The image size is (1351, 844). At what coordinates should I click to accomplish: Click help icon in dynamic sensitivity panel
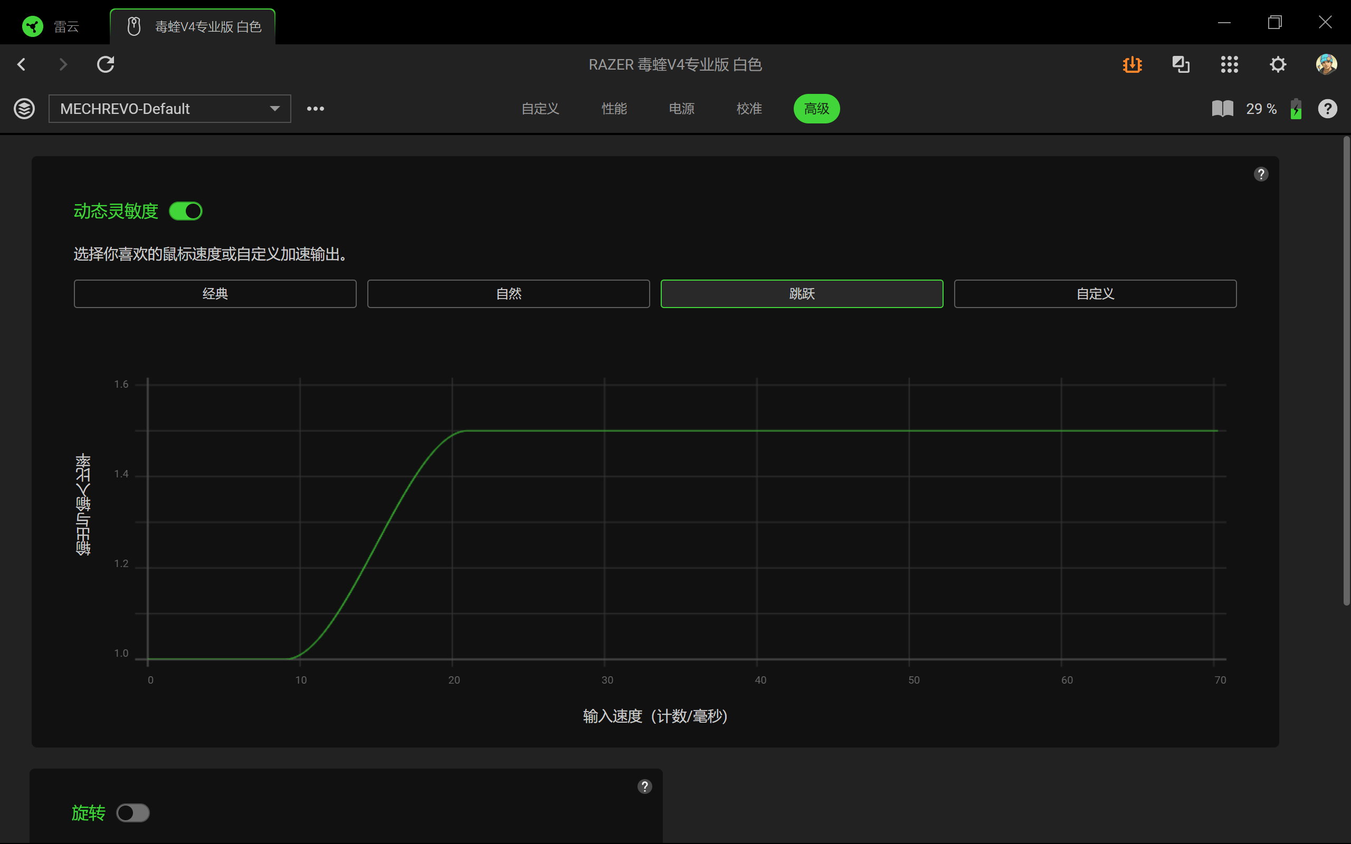1261,174
